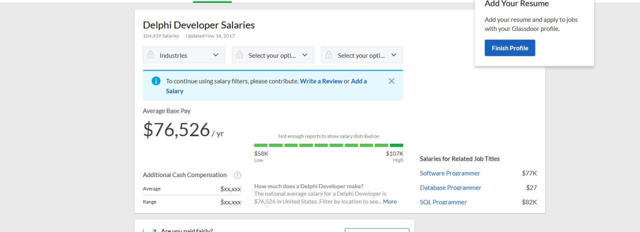Open the SQL Programmer salaries link
The image size is (640, 232).
443,202
